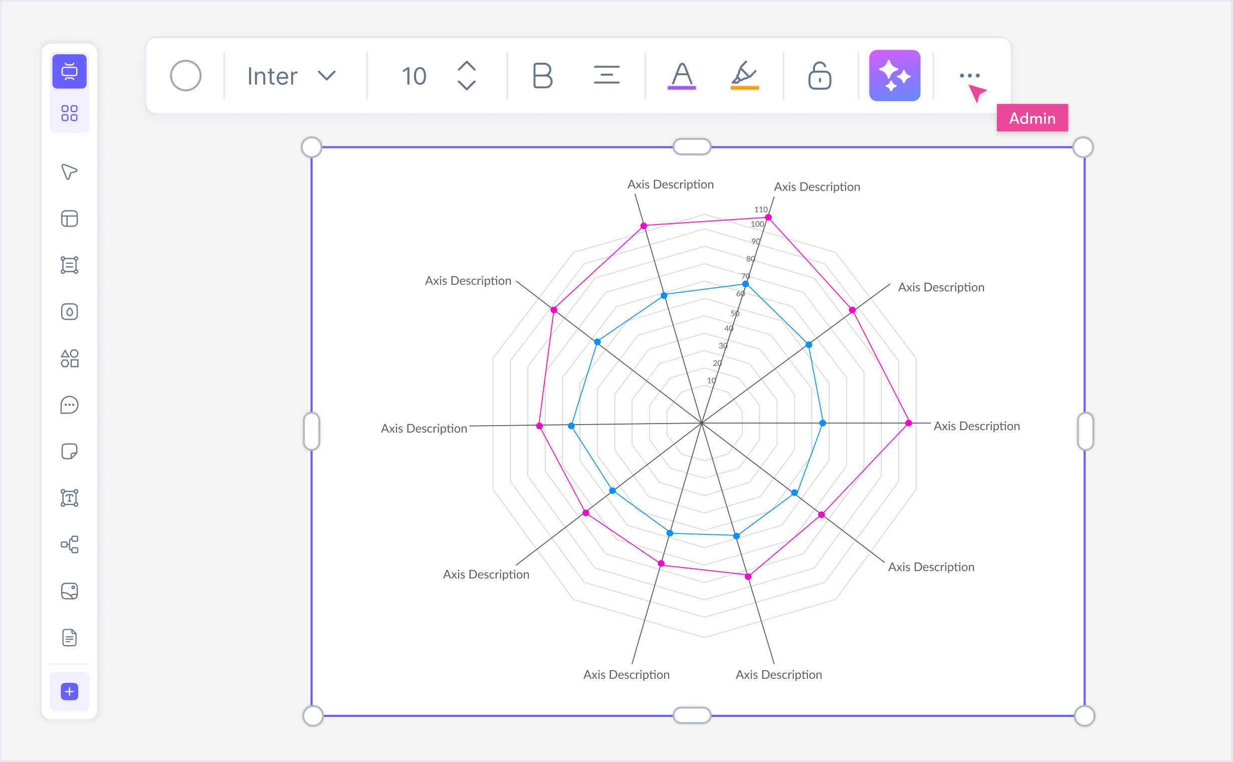Open the diagram connector tool
1233x762 pixels.
[70, 545]
